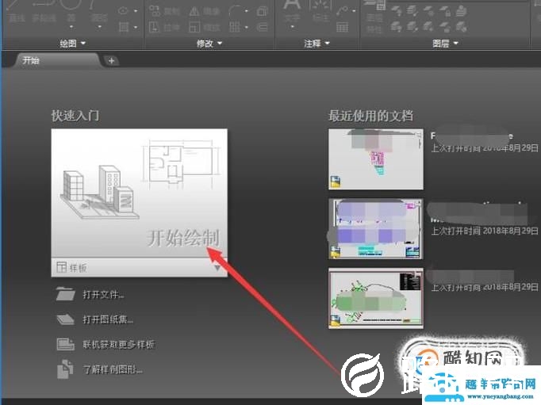Click the Open Sheet Set icon
Viewport: 541px width, 405px height.
65,319
